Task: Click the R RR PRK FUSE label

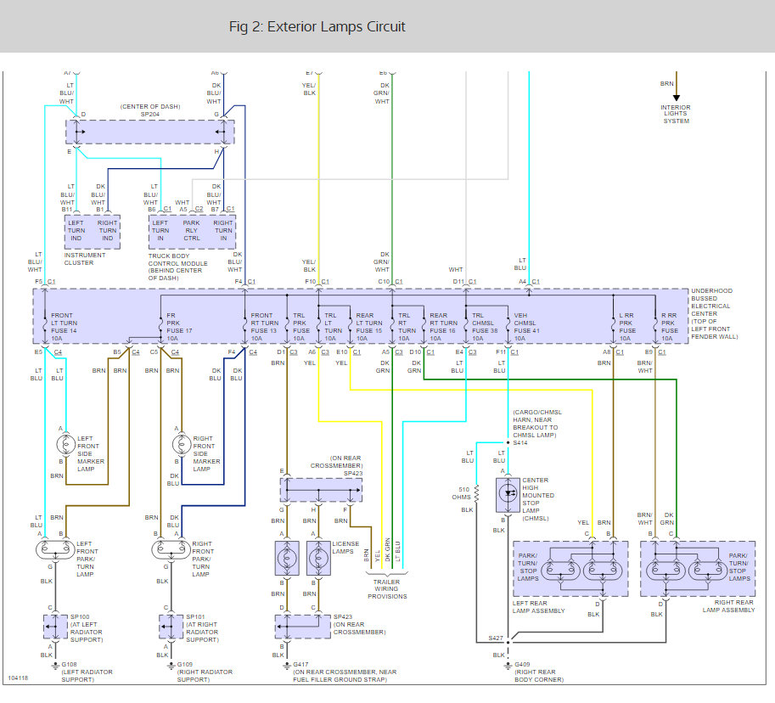Action: tap(670, 327)
